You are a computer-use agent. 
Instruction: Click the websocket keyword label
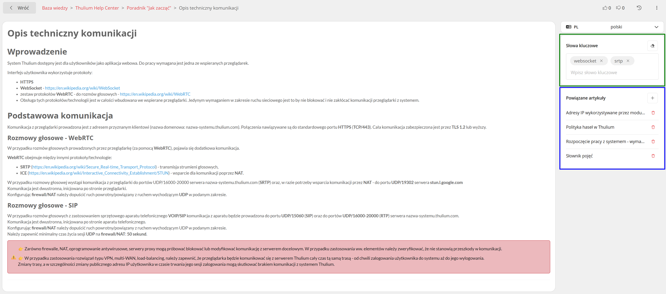coord(585,61)
